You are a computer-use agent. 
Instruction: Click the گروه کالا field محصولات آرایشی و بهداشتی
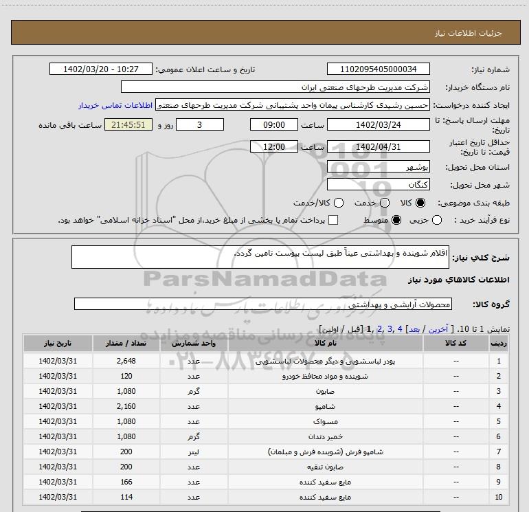(x=263, y=304)
